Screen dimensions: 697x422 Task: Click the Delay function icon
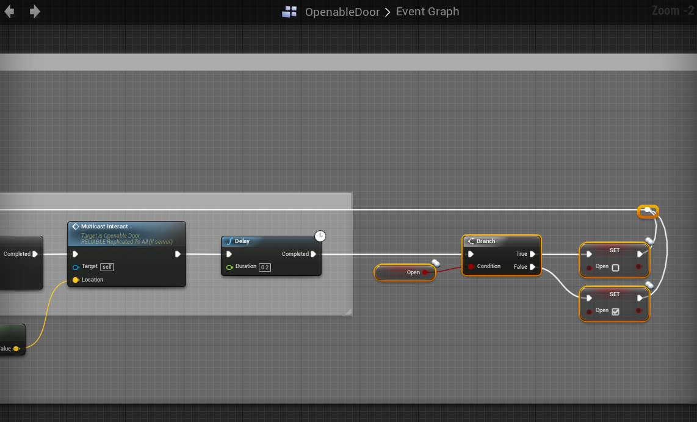(229, 241)
